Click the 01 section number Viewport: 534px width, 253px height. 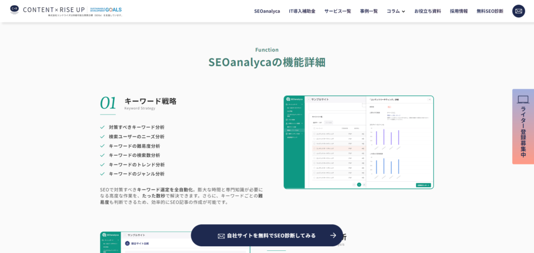click(x=108, y=103)
